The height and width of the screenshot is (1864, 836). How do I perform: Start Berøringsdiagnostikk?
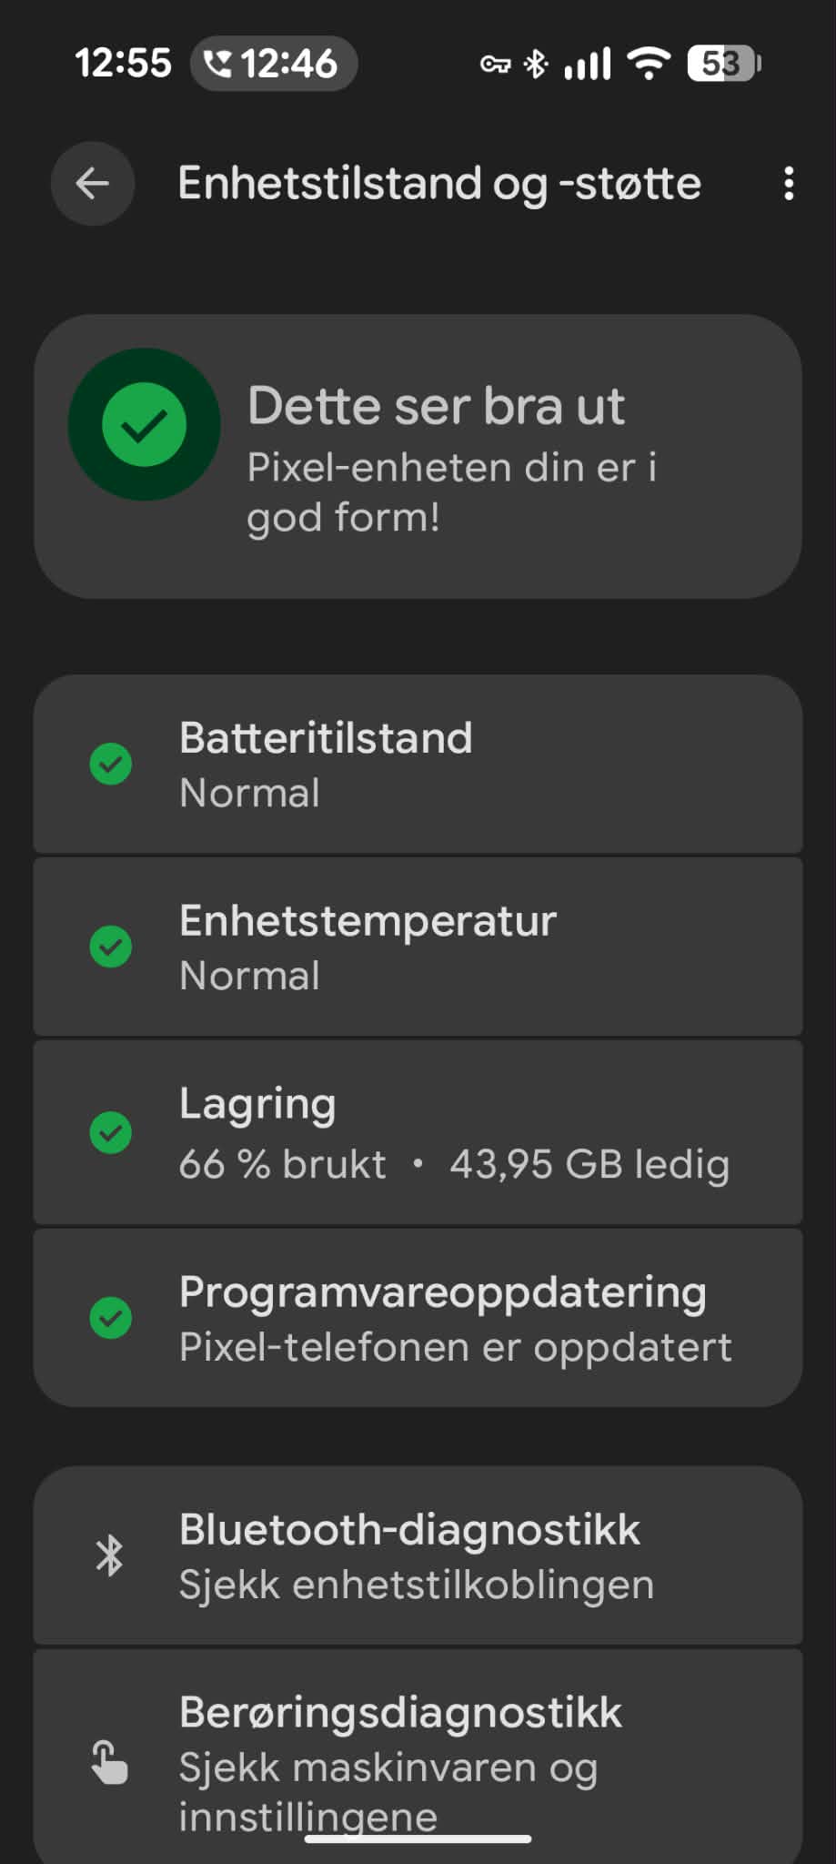[x=418, y=1757]
